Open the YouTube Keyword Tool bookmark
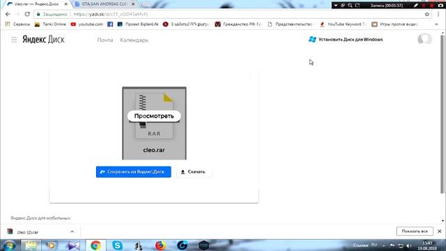Viewport: 446px width, 251px height. click(x=343, y=24)
